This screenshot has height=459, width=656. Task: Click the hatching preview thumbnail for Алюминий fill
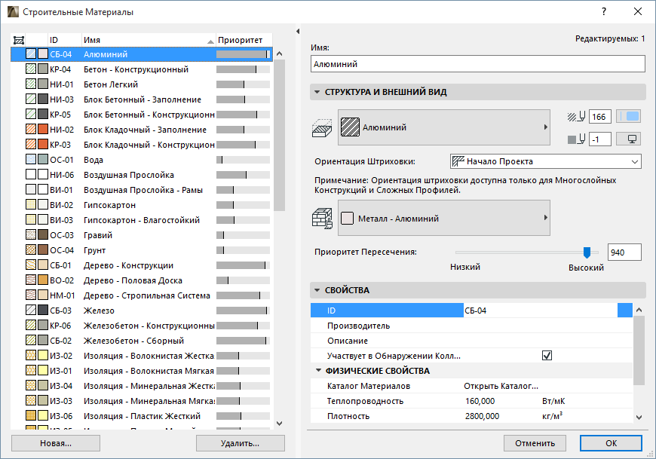tap(350, 127)
